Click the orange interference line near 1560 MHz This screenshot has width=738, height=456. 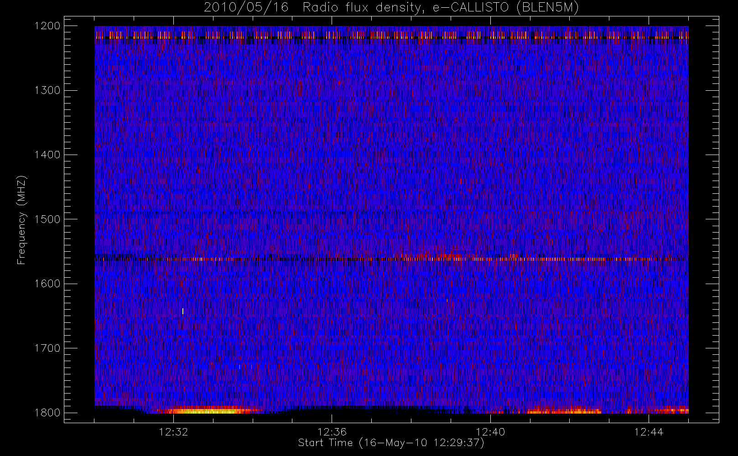pyautogui.click(x=391, y=259)
